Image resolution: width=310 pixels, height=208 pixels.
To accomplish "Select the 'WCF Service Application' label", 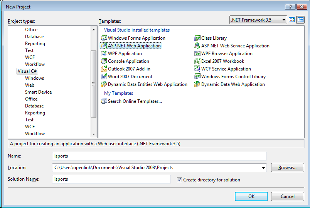I will [x=226, y=69].
